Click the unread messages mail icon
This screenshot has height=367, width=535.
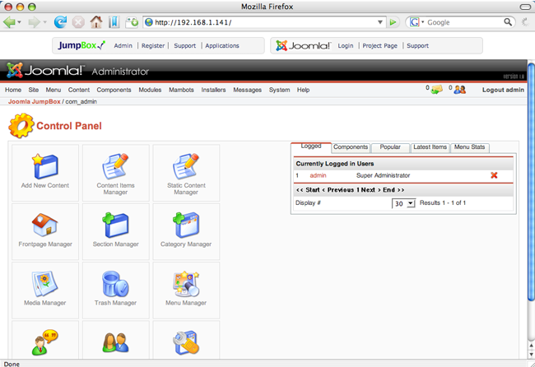pyautogui.click(x=437, y=90)
